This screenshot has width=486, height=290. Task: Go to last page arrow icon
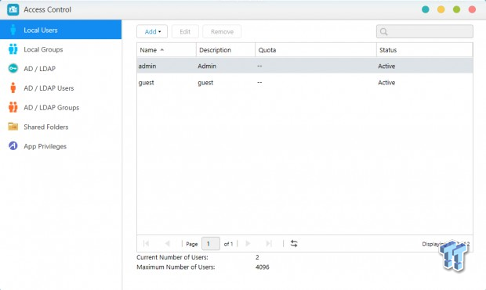[269, 244]
